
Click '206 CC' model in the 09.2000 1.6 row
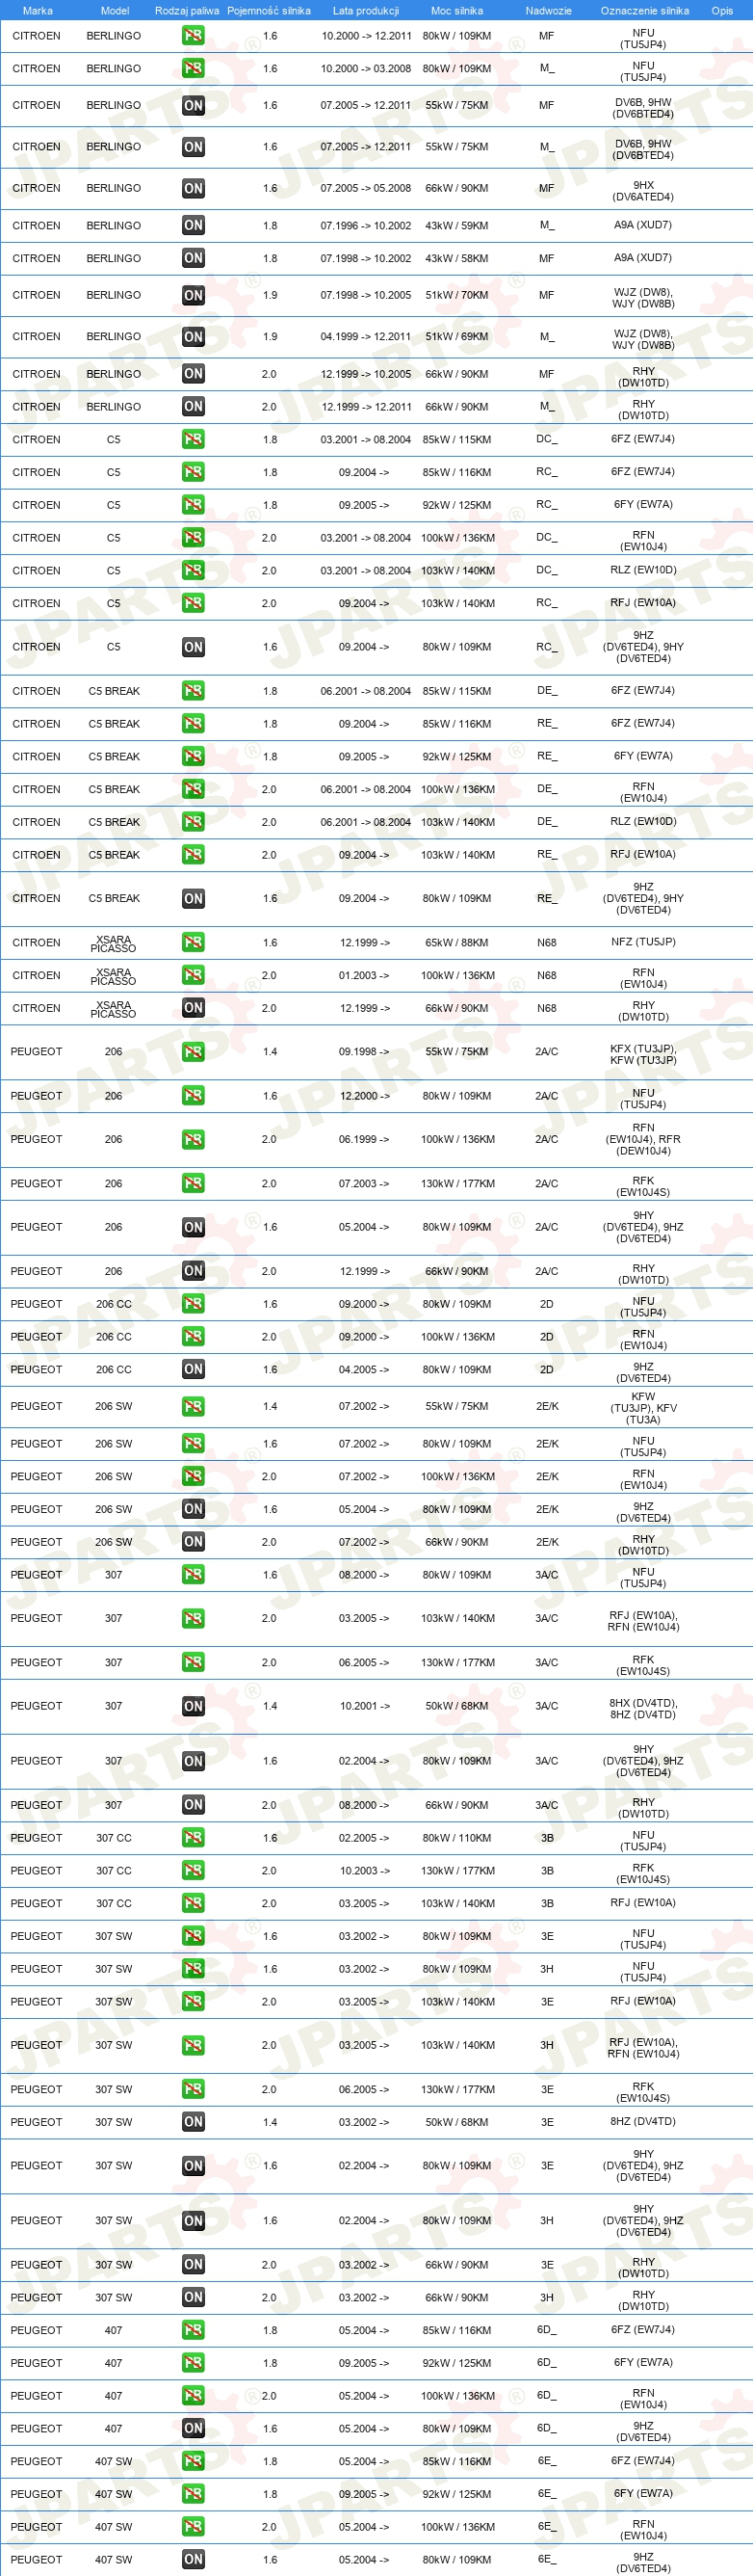(x=114, y=1304)
